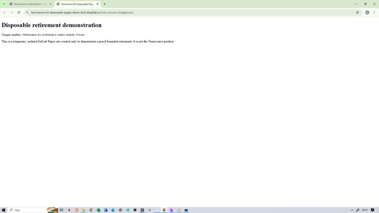Open the Chrome profile avatar menu
379x213 pixels.
point(367,12)
